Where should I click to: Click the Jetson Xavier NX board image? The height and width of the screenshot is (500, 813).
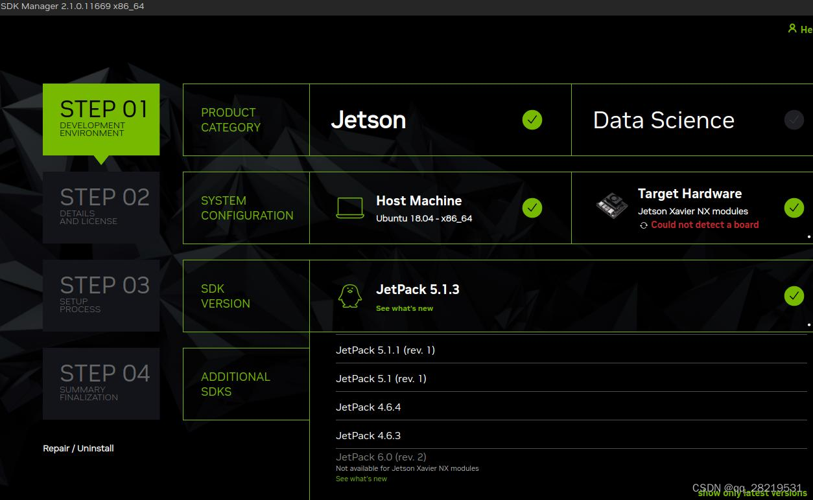(x=612, y=206)
